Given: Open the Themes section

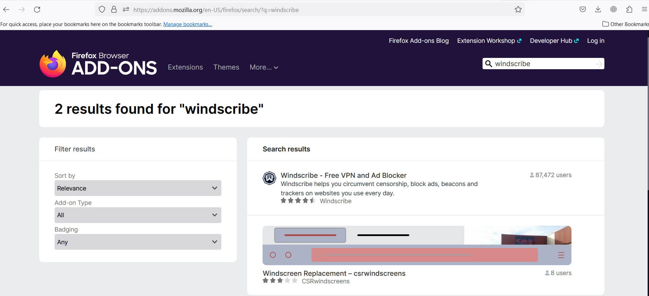Looking at the screenshot, I should [226, 67].
